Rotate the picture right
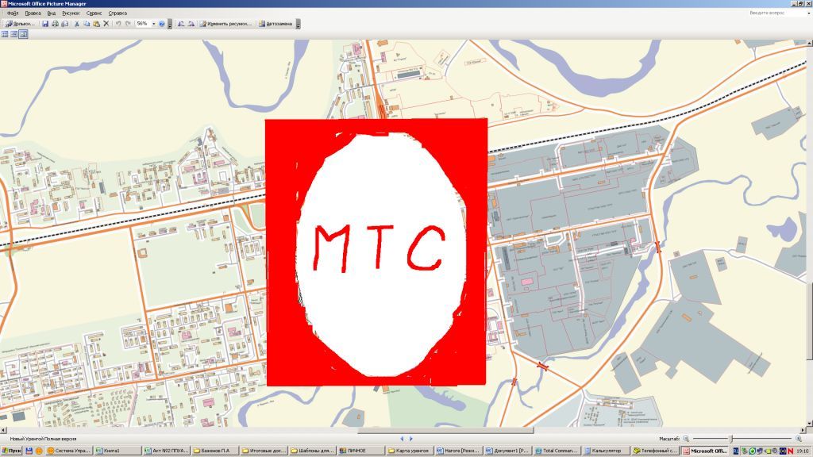The height and width of the screenshot is (457, 813). click(191, 24)
